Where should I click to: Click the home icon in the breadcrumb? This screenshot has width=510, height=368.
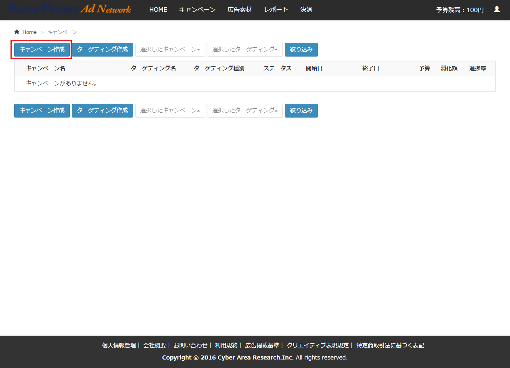17,32
